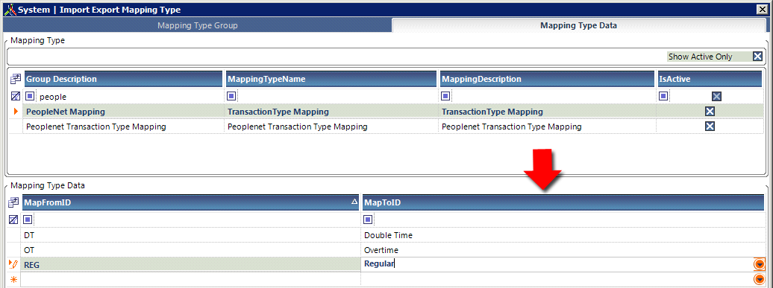Sort by MappingTypeName column header
The width and height of the screenshot is (773, 288).
point(331,79)
